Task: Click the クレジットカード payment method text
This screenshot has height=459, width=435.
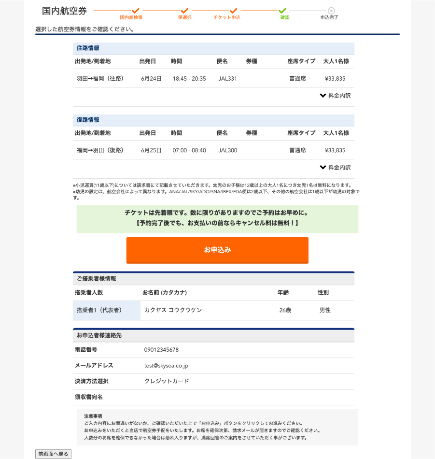Action: (167, 381)
